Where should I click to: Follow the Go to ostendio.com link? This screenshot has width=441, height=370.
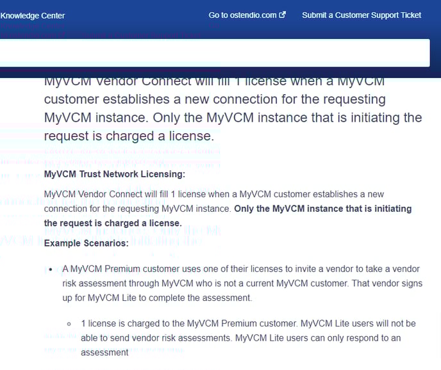pos(247,15)
